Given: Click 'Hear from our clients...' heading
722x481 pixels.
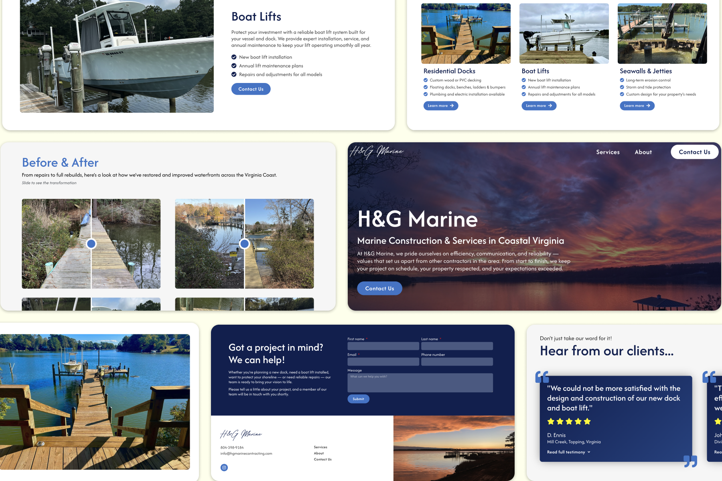Looking at the screenshot, I should 606,351.
